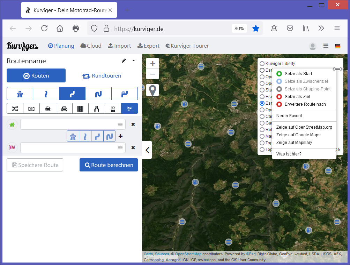
Task: Choose Zeige auf Google Maps
Action: coord(304,135)
